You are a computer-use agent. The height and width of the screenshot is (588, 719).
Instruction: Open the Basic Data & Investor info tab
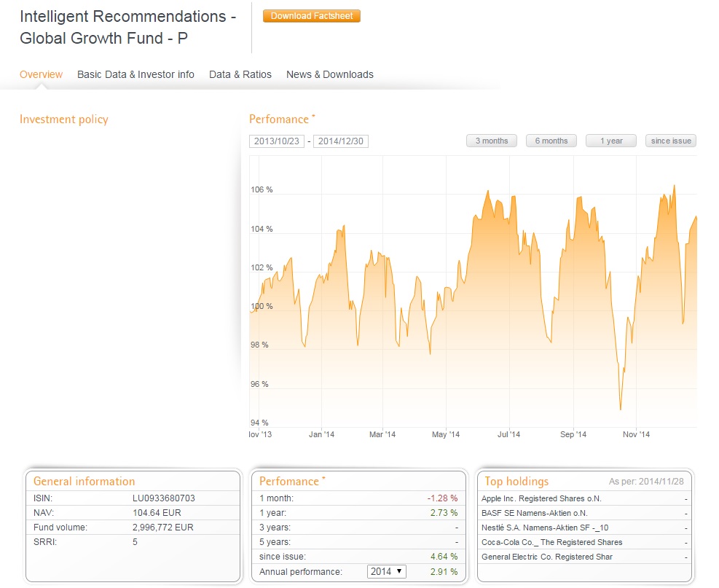[135, 74]
